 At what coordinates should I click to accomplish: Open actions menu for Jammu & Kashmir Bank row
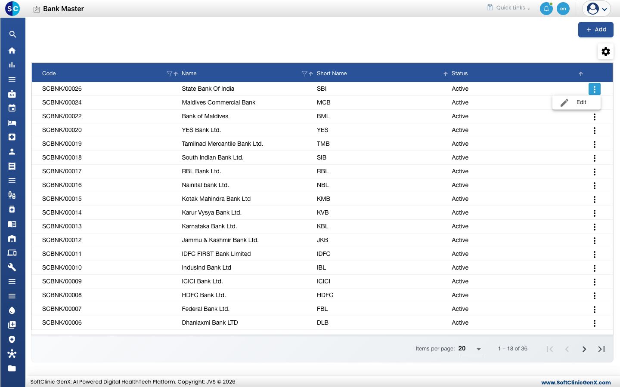[595, 240]
